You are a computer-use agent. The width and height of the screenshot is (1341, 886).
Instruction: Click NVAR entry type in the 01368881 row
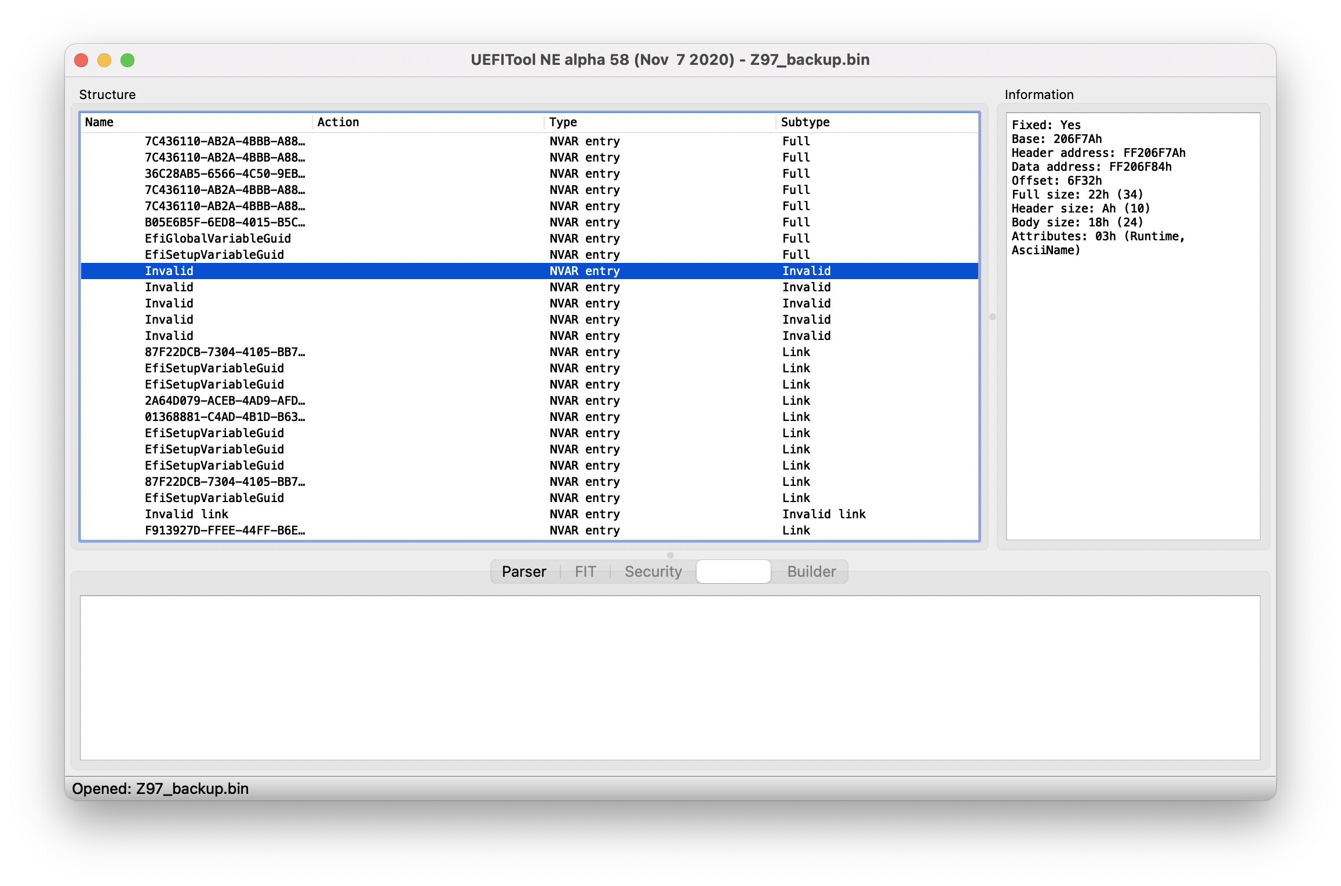click(x=585, y=417)
